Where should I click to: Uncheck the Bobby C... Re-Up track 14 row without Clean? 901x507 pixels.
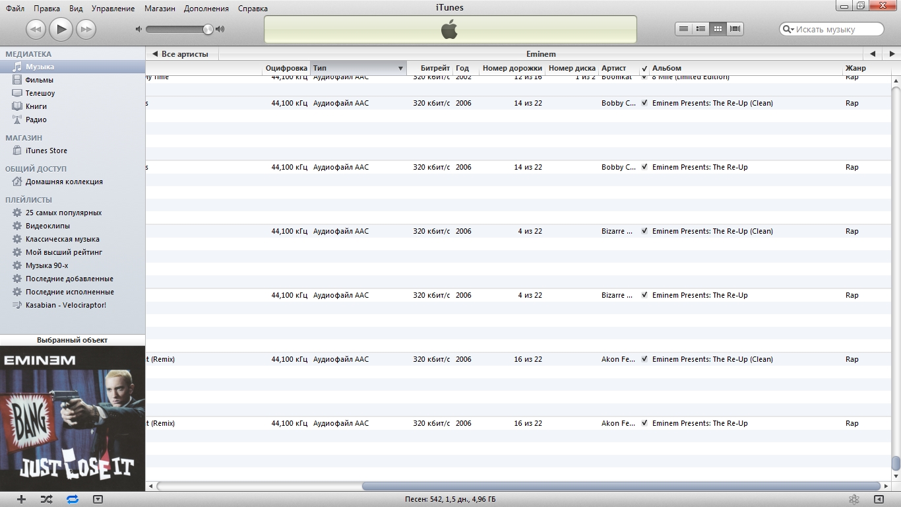[x=644, y=167]
